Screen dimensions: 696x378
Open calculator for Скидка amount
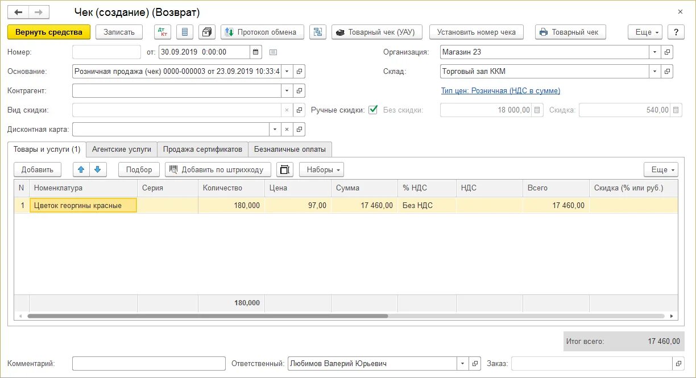click(676, 110)
